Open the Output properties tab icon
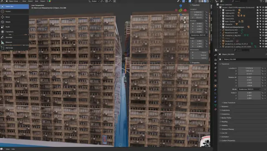This screenshot has height=151, width=267. 216,64
